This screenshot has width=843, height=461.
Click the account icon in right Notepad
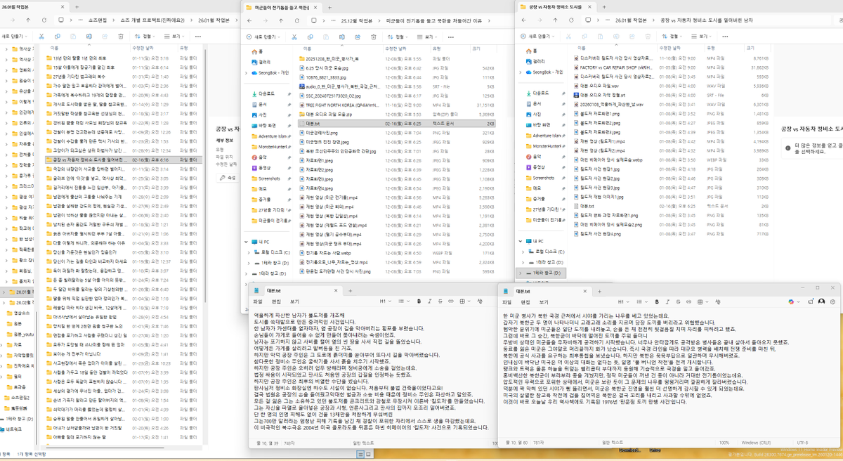(x=821, y=301)
